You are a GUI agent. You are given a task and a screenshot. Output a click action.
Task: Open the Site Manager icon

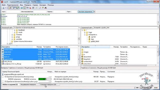[3, 8]
